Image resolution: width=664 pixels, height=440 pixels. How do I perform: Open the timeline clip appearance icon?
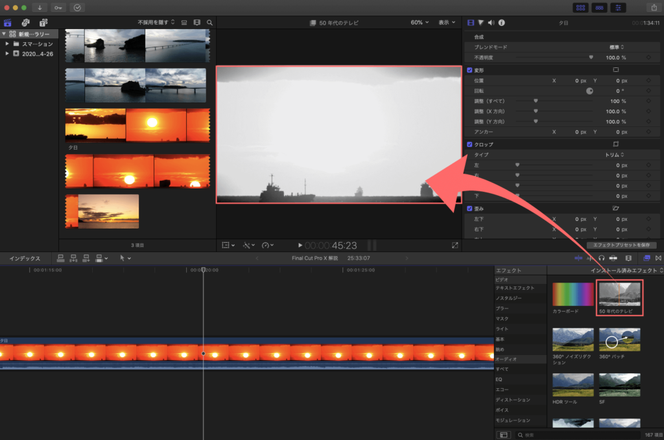[x=628, y=258]
